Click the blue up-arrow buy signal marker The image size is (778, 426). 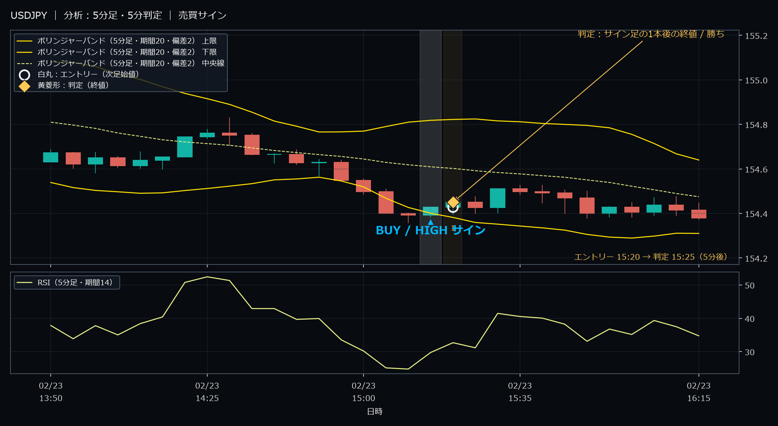(430, 222)
